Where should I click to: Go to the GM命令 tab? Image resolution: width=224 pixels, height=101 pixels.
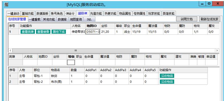point(70,14)
